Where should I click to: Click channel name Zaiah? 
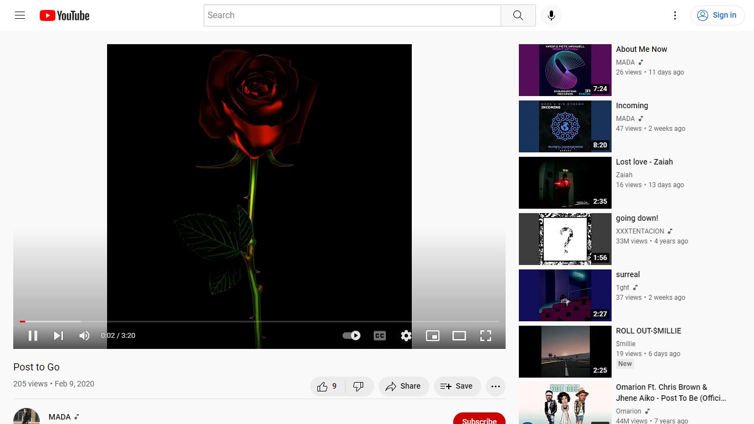pyautogui.click(x=624, y=175)
